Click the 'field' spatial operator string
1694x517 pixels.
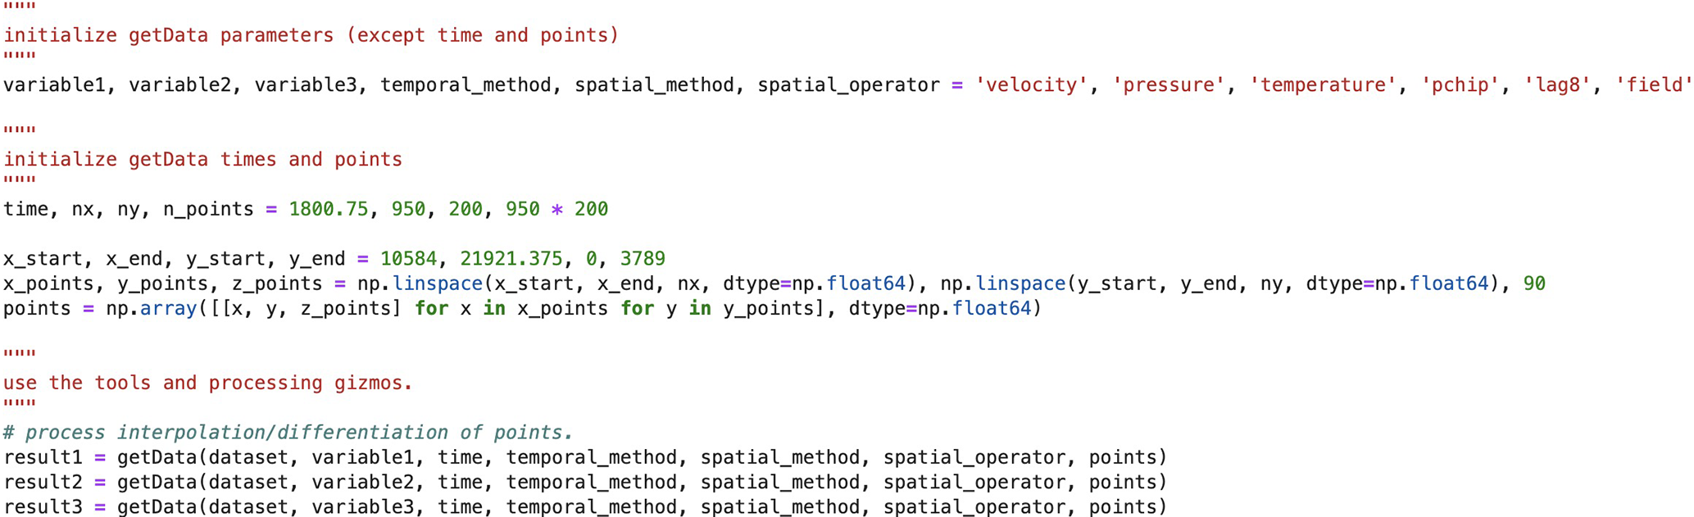coord(1653,85)
